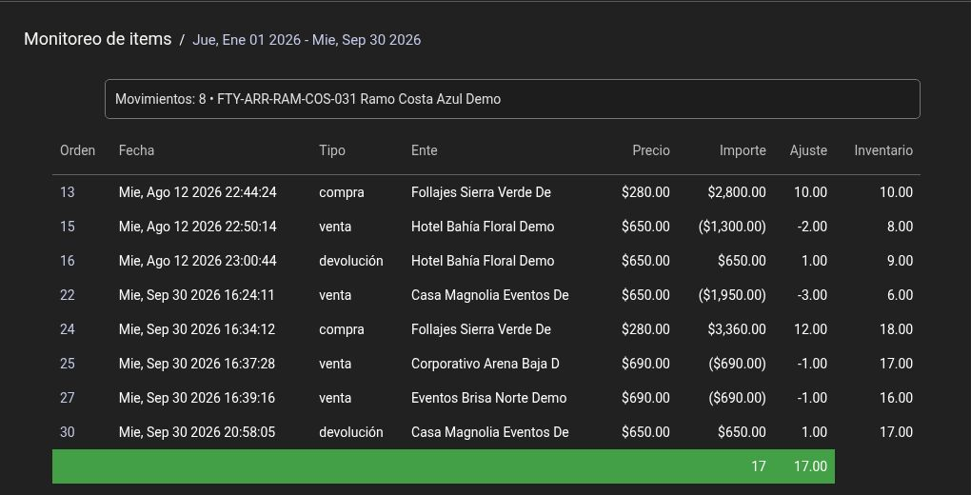Select date Mie, Ago 12 2026 22:50:14
Viewport: 971px width, 495px height.
tap(198, 227)
